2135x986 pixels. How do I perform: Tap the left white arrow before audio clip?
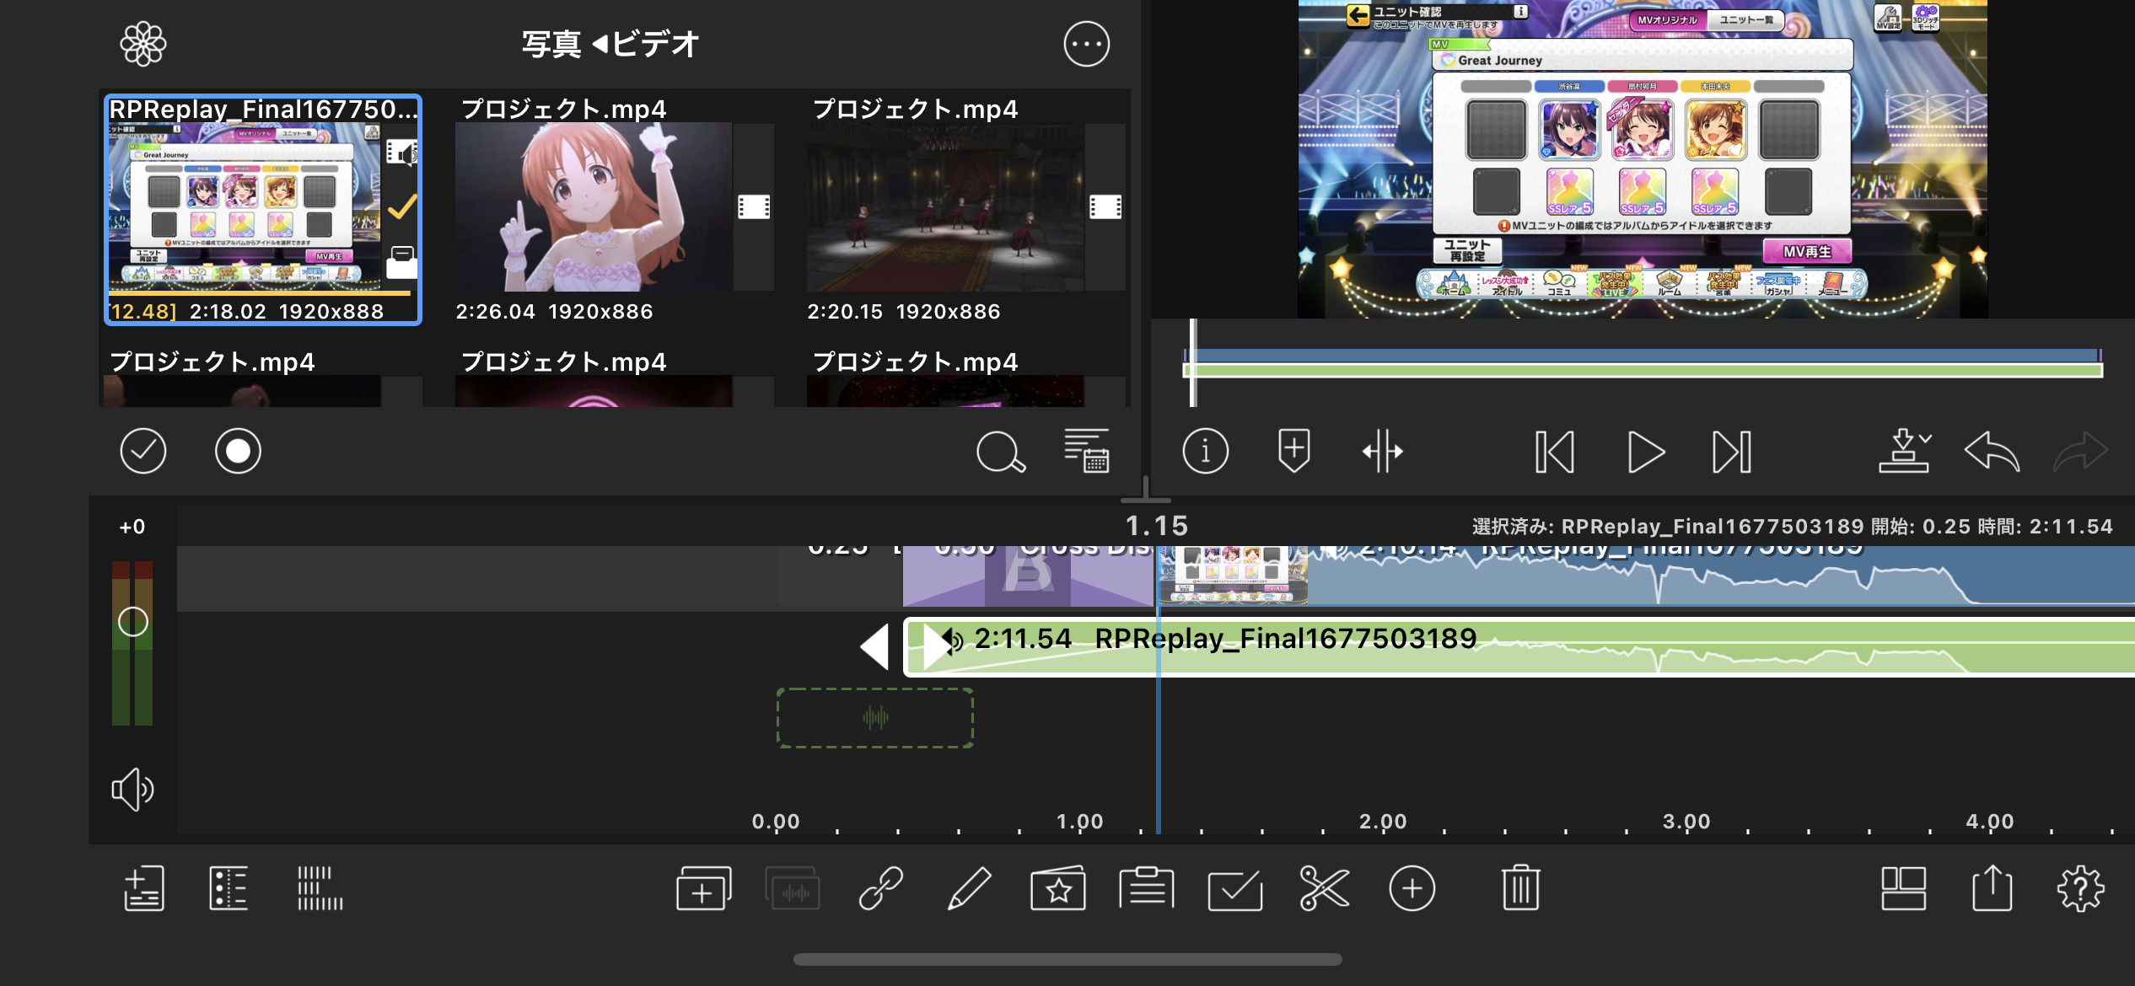[874, 647]
